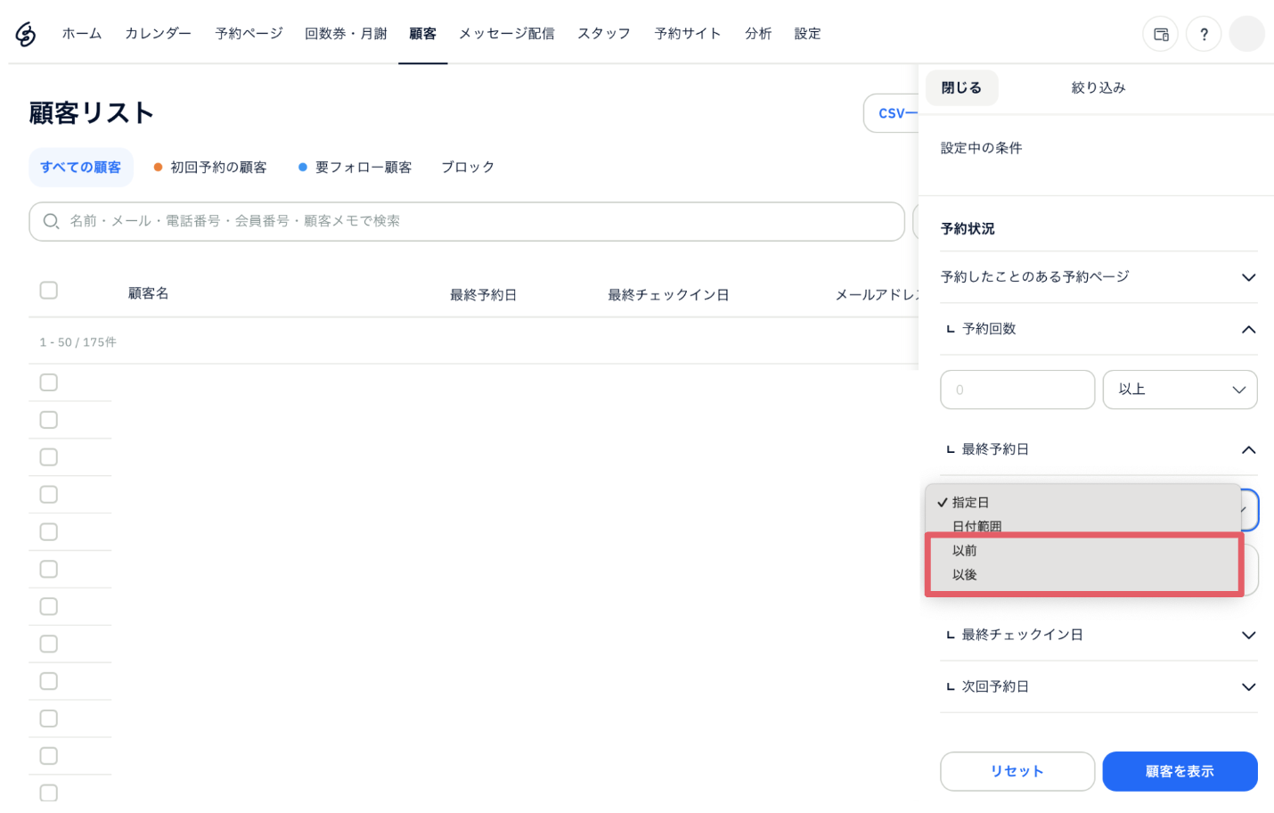Collapse 最終予約日 section
Viewport: 1274px width, 813px height.
1098,449
